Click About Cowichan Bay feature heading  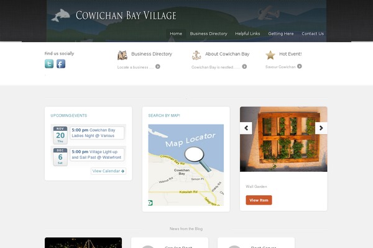[228, 54]
